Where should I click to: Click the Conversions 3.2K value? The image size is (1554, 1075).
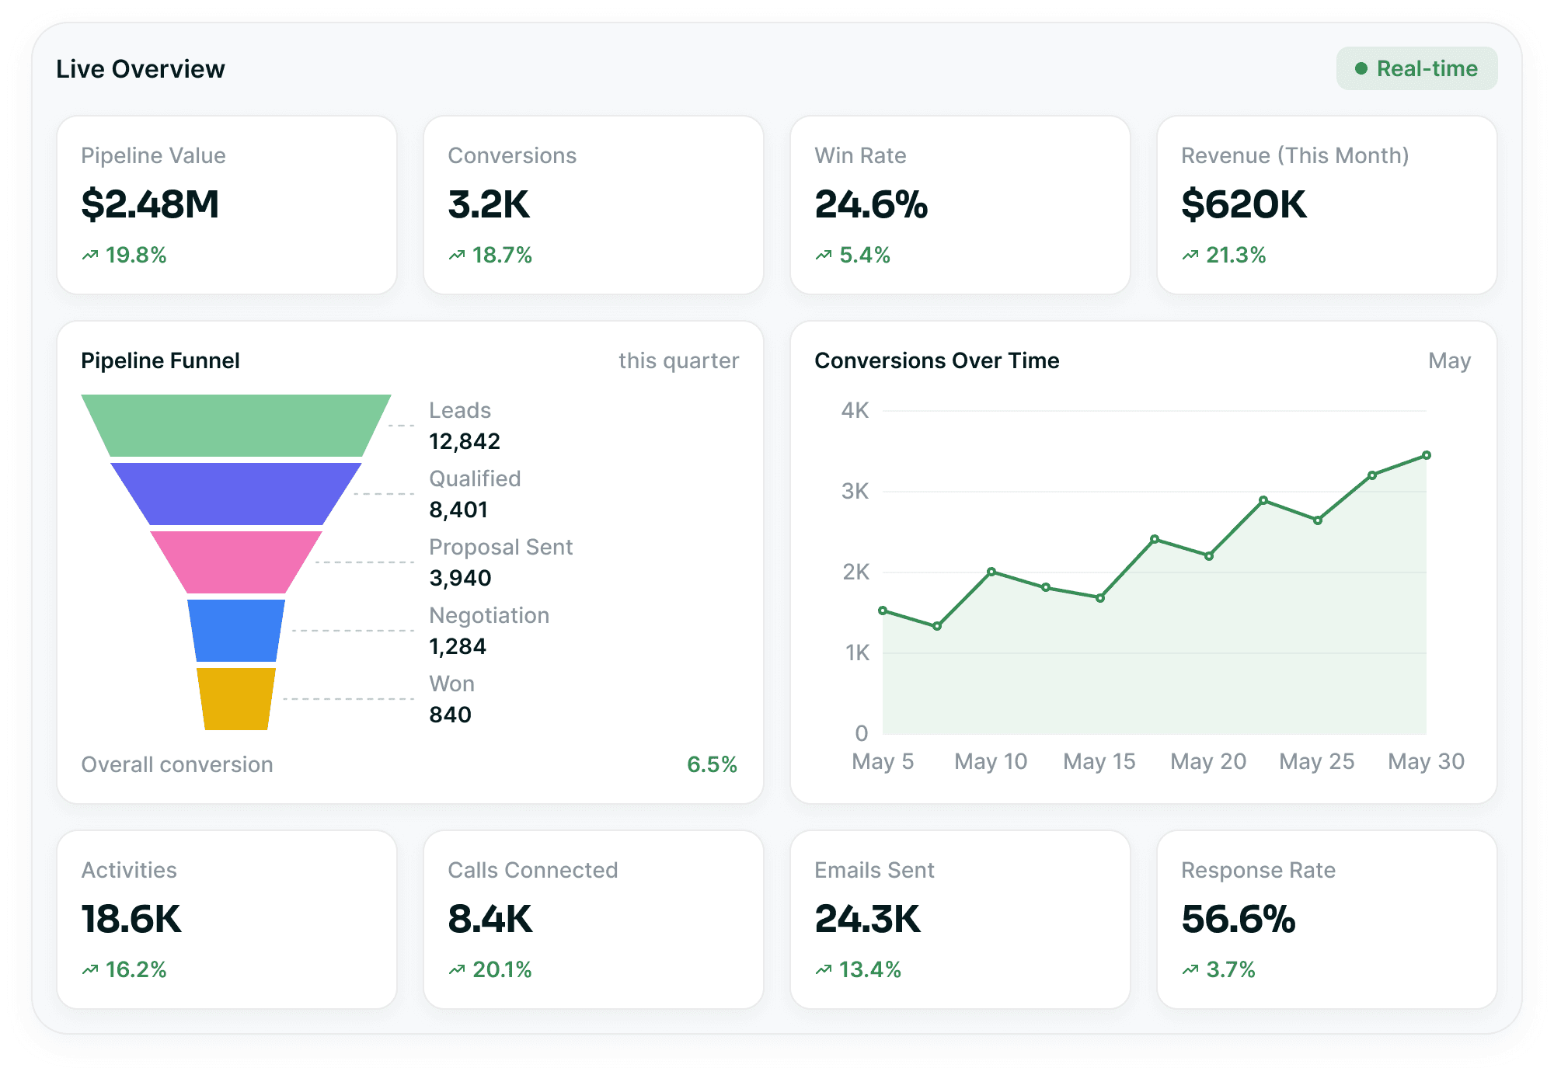coord(489,204)
